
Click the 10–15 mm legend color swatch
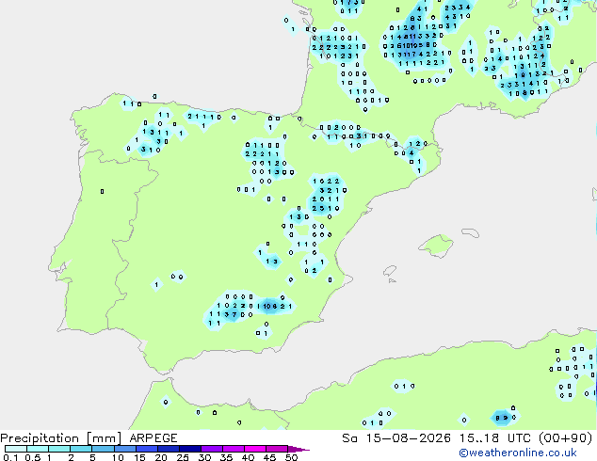pyautogui.click(x=125, y=449)
